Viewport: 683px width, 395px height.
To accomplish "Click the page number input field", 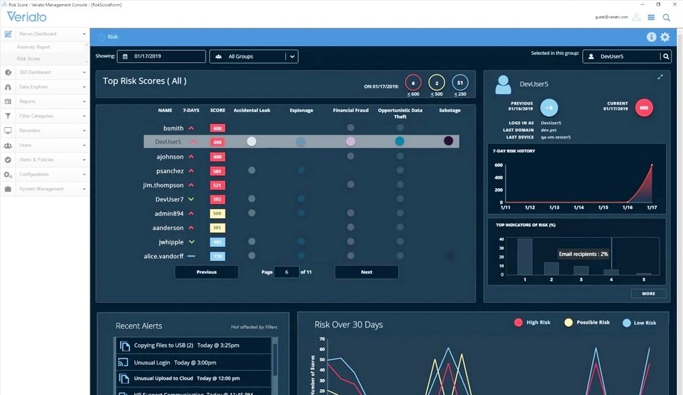I will (x=286, y=272).
